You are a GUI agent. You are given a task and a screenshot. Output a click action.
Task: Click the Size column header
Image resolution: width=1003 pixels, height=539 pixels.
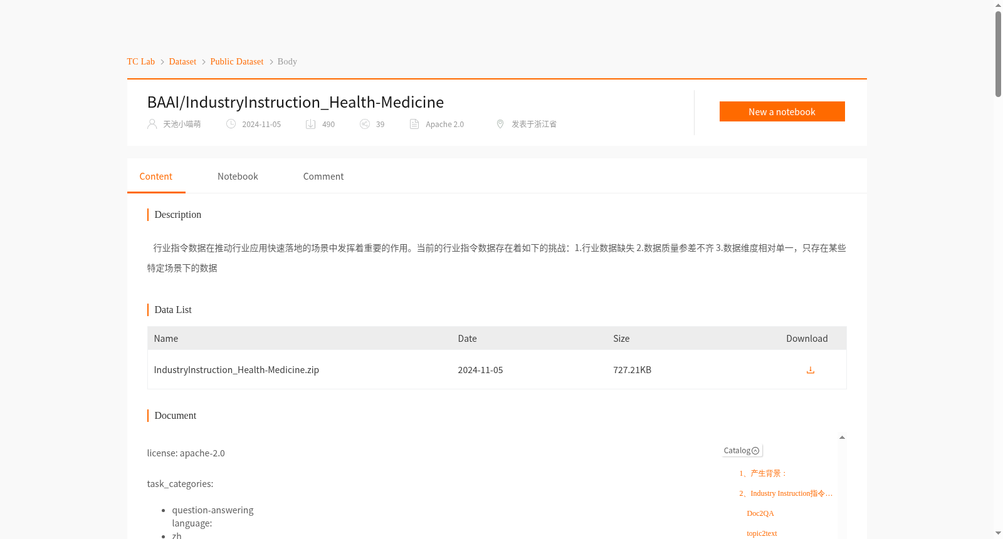point(621,339)
